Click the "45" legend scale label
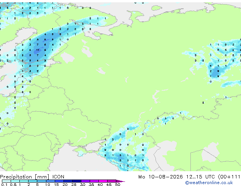Viewport: 241px width, 186px height. pos(109,184)
